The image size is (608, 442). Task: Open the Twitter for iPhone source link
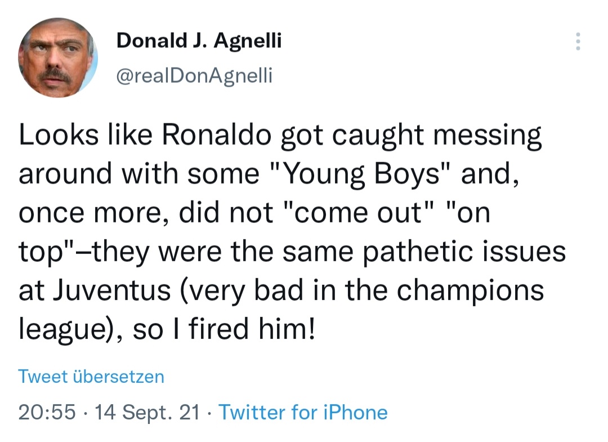click(x=303, y=412)
